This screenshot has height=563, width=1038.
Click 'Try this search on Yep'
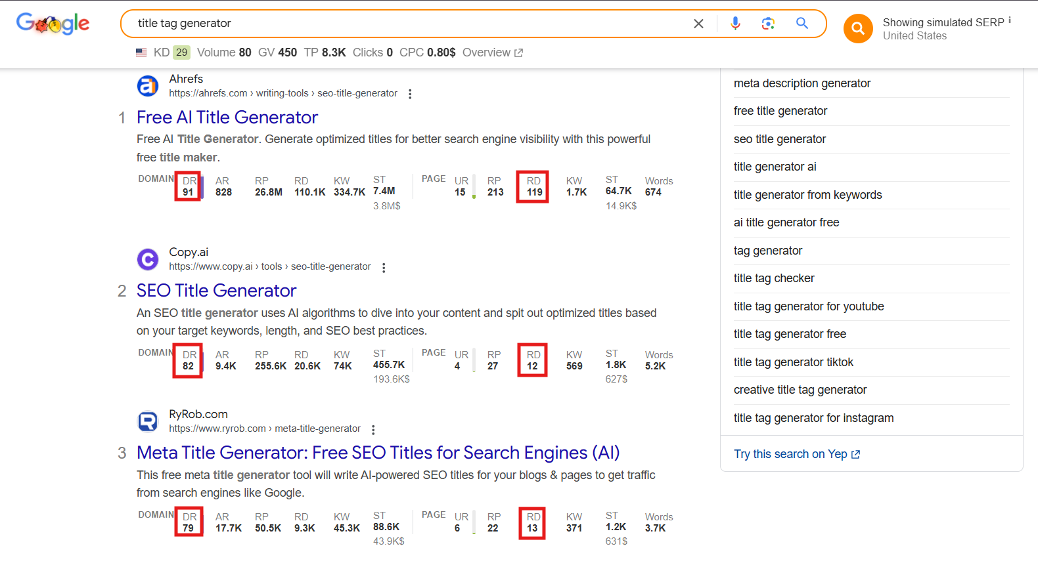(796, 454)
